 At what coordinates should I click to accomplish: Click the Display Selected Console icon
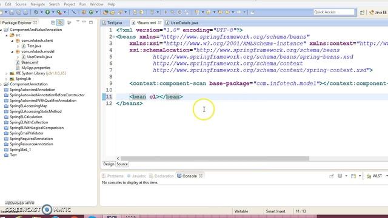[x=340, y=176]
